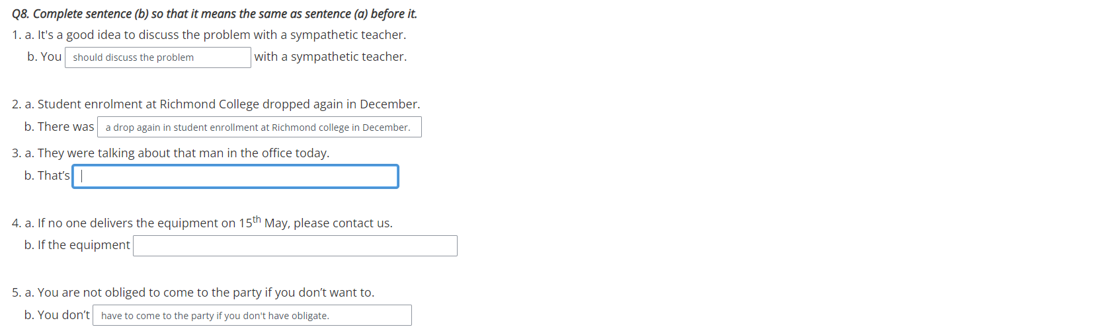Click sentence 3a about the man in the office
Image resolution: width=1101 pixels, height=333 pixels.
point(170,153)
